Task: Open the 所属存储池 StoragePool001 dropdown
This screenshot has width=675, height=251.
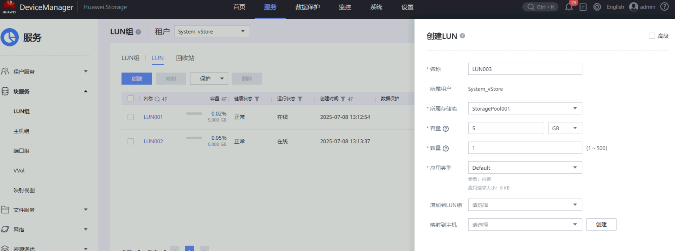Action: pyautogui.click(x=525, y=108)
